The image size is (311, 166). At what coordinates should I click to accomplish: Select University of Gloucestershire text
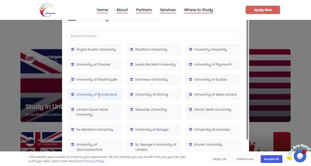pyautogui.click(x=89, y=147)
